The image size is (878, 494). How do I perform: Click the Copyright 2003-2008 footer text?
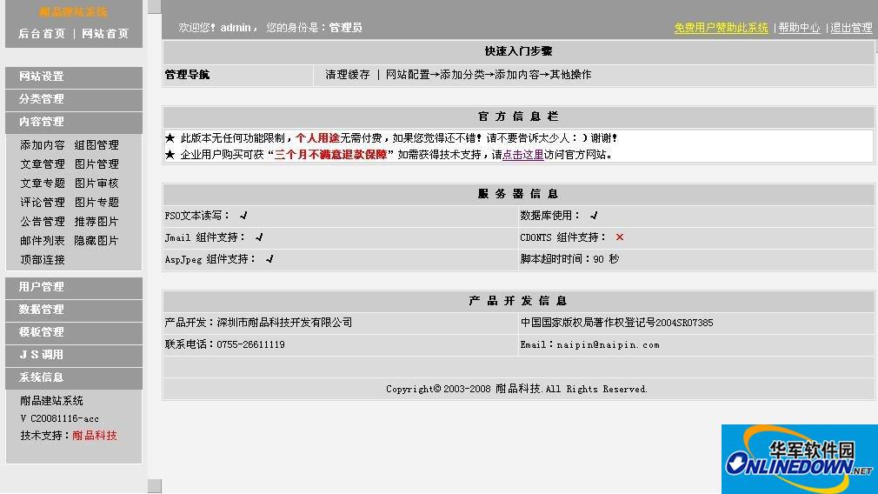517,389
